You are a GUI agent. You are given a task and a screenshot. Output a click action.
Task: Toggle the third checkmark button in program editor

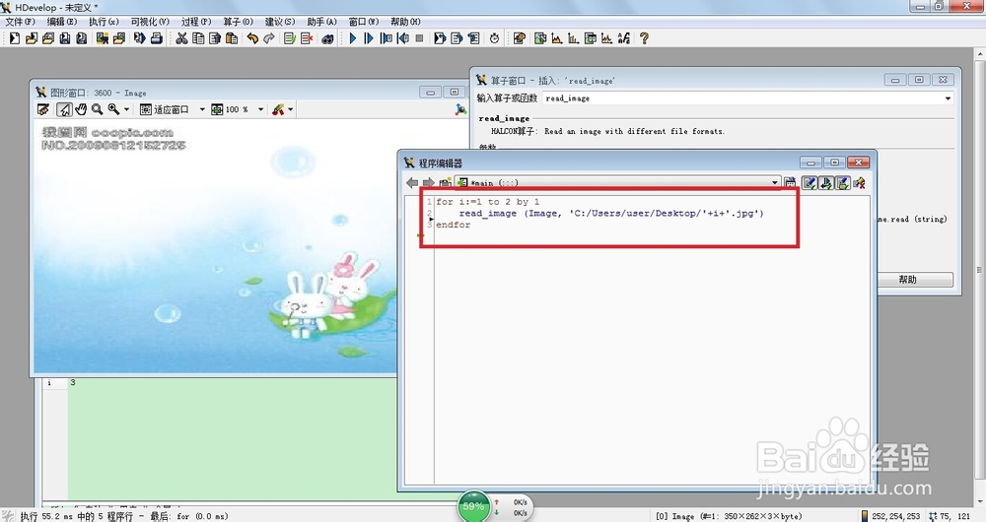(843, 183)
